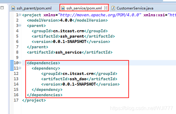The height and width of the screenshot is (114, 176).
Task: Click the ssh_service artifactId text
Action: (69, 52)
